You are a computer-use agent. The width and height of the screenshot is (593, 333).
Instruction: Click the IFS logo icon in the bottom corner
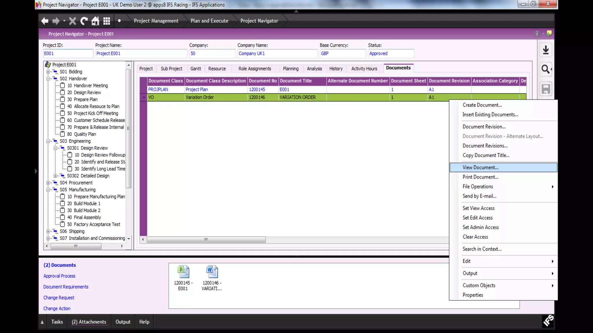[x=548, y=321]
